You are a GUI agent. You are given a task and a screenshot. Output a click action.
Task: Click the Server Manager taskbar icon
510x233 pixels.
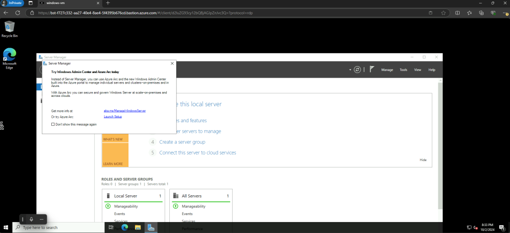[151, 228]
